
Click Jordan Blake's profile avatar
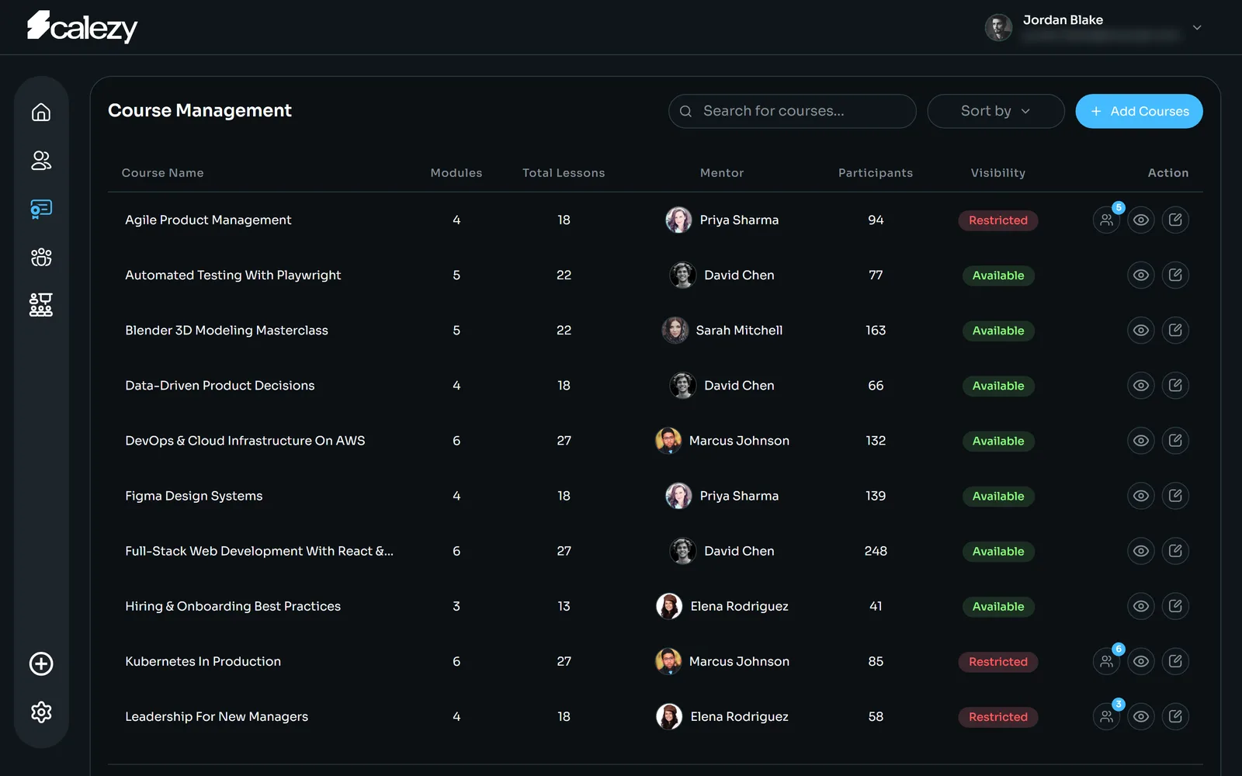pos(998,27)
